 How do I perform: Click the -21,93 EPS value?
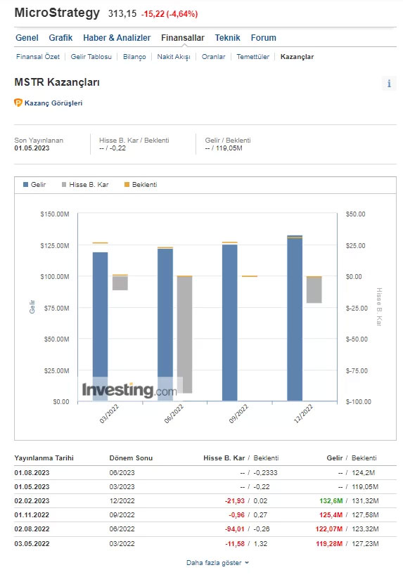click(235, 501)
